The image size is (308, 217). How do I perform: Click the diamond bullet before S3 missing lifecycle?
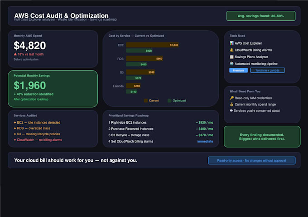coord(15,134)
